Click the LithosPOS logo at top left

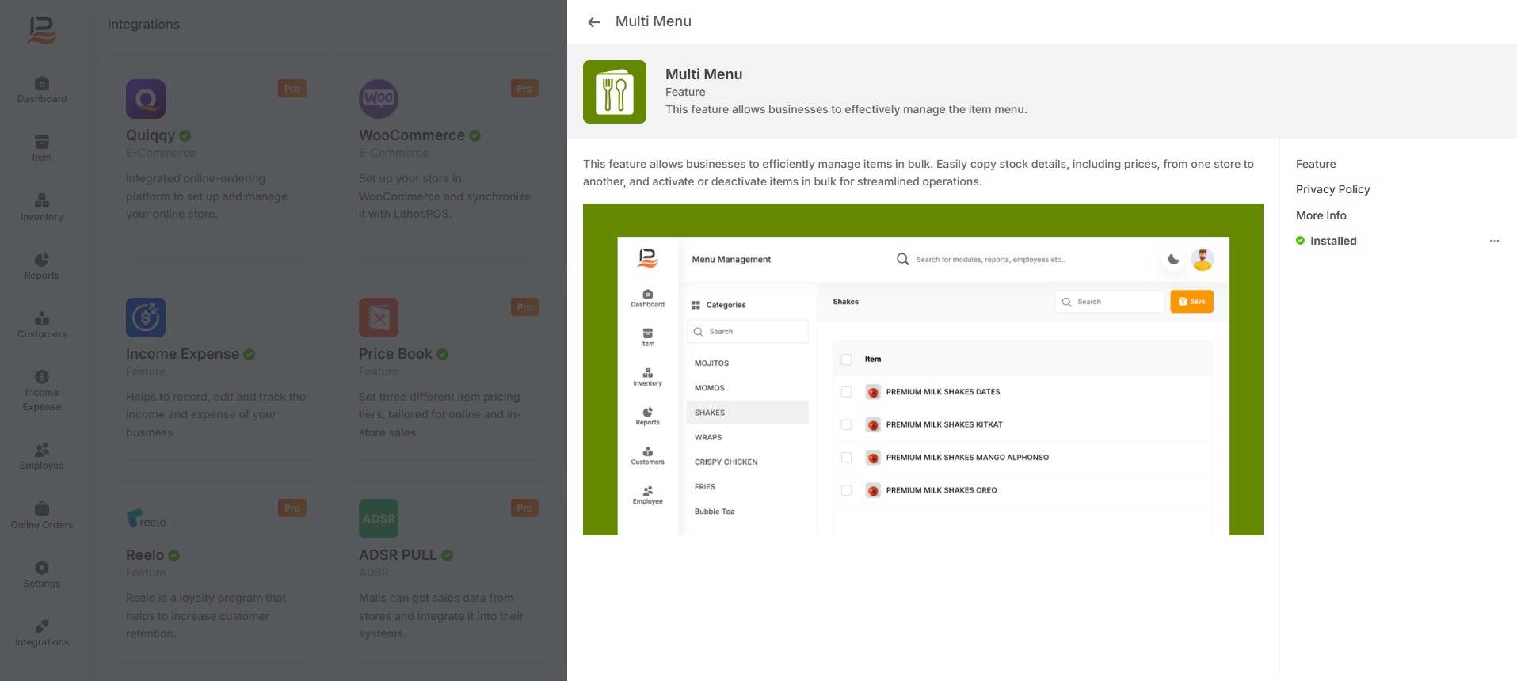click(42, 30)
